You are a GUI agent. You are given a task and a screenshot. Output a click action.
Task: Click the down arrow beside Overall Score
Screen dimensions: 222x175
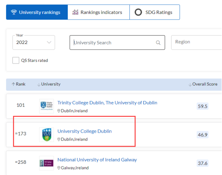click(x=190, y=85)
